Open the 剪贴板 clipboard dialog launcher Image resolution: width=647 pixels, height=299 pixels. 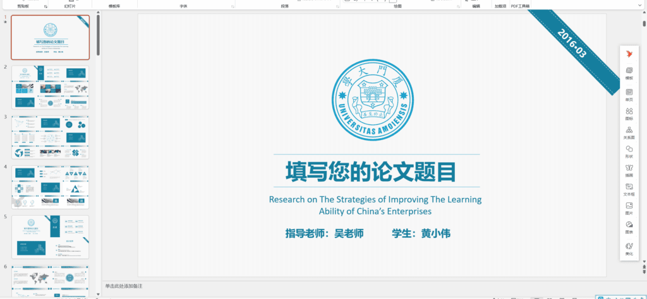(x=45, y=6)
